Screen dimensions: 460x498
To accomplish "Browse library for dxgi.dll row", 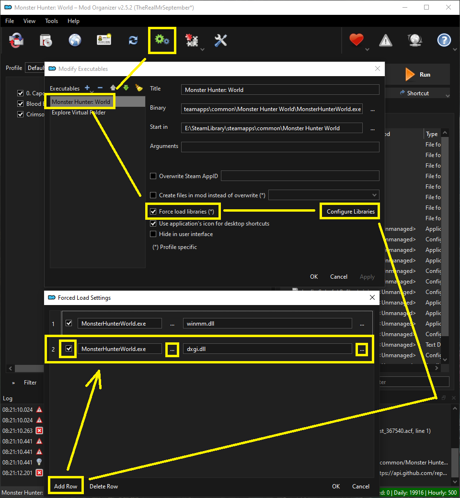I will click(362, 350).
